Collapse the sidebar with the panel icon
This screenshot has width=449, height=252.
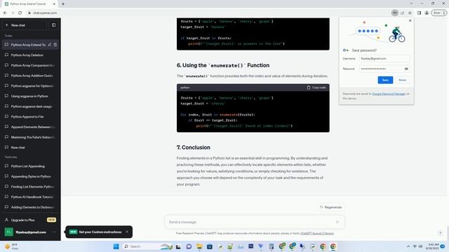point(54,25)
